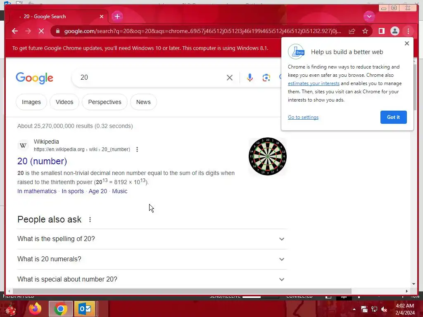This screenshot has height=317, width=423.
Task: Open the Music sublink
Action: pyautogui.click(x=120, y=191)
